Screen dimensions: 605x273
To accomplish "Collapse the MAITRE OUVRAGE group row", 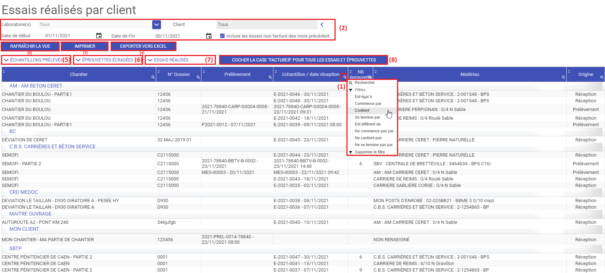I will tap(30, 214).
